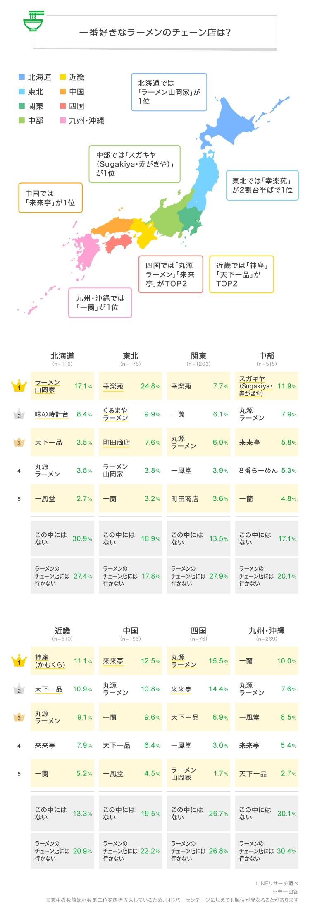Image resolution: width=310 pixels, height=914 pixels.
Task: Click the silver crown in the lower ranking table
Action: (x=19, y=689)
